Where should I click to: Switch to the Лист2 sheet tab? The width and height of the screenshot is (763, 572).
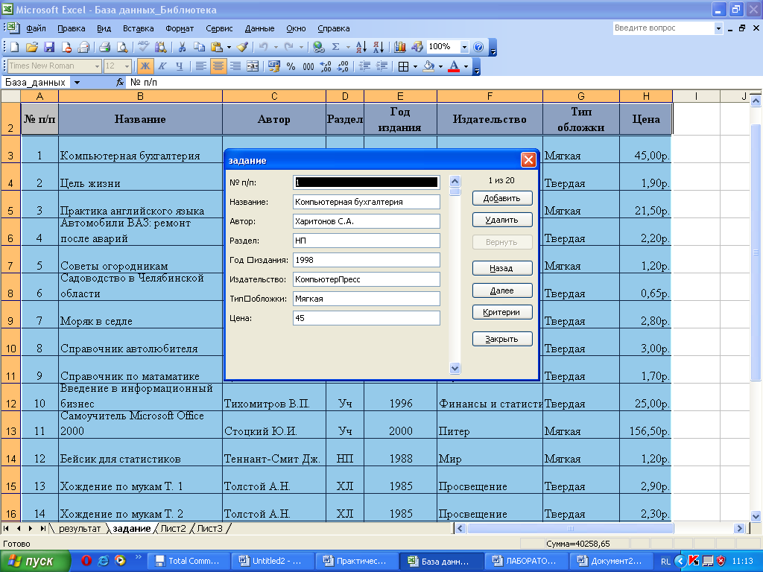pyautogui.click(x=173, y=529)
